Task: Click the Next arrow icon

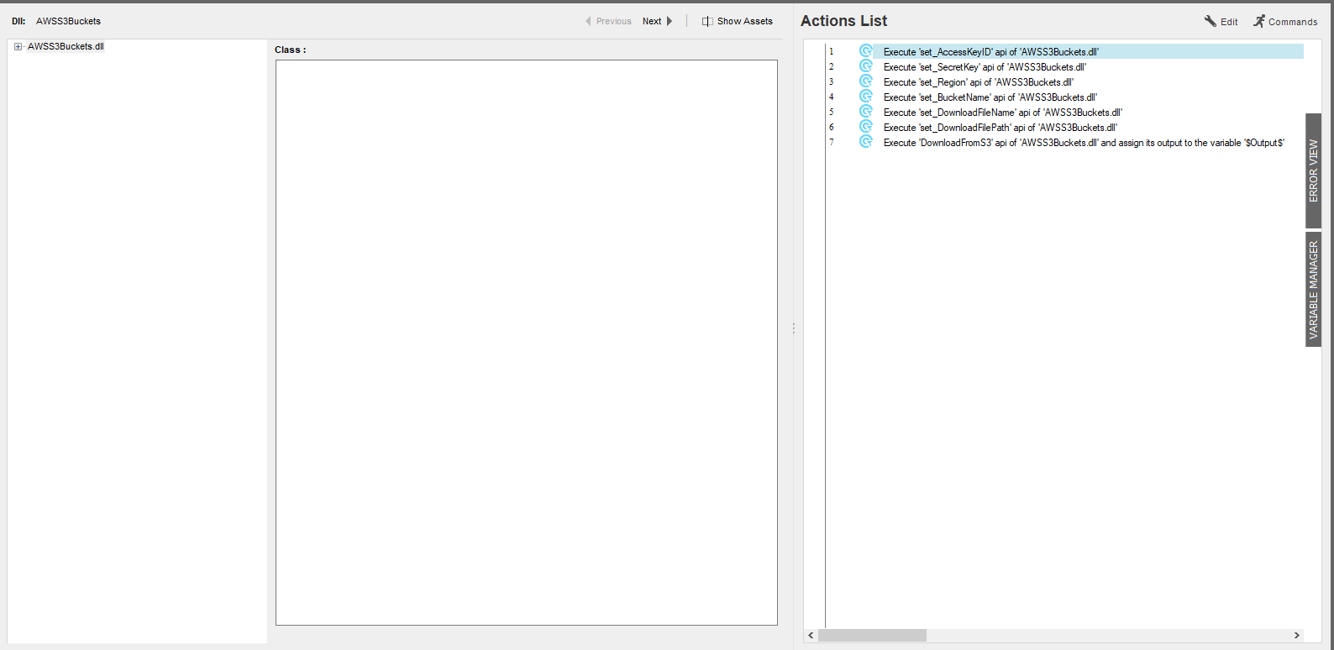Action: [670, 21]
